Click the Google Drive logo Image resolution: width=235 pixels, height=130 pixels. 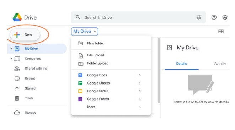(17, 17)
